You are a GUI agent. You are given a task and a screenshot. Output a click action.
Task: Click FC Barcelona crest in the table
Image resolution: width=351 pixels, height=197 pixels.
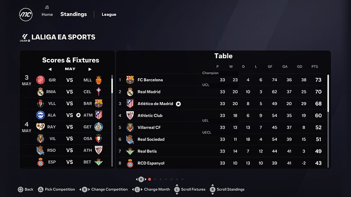[130, 80]
